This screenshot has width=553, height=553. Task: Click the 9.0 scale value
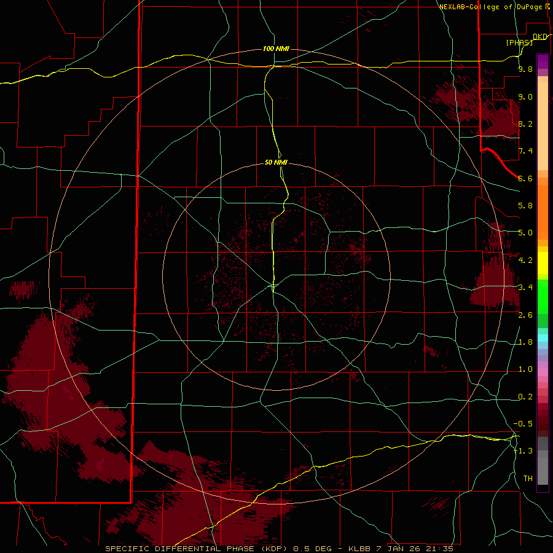click(x=525, y=96)
